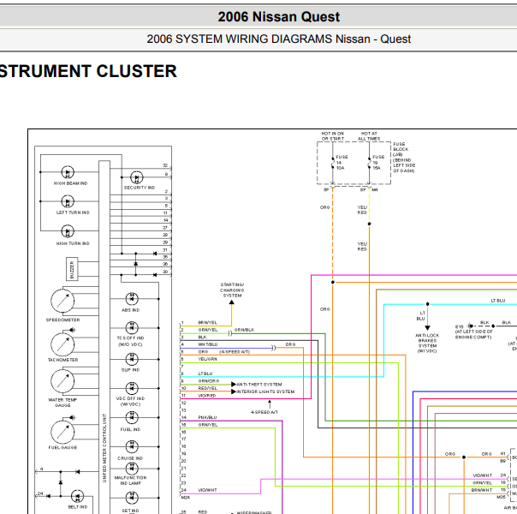Click the Belt Ind lamp symbol
The width and height of the screenshot is (517, 514).
tap(77, 496)
